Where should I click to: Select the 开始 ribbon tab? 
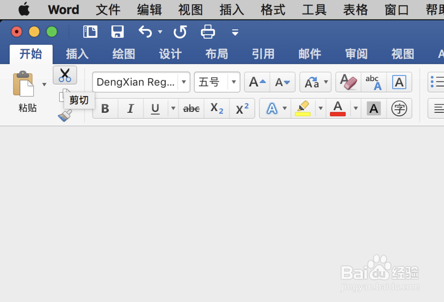click(31, 54)
